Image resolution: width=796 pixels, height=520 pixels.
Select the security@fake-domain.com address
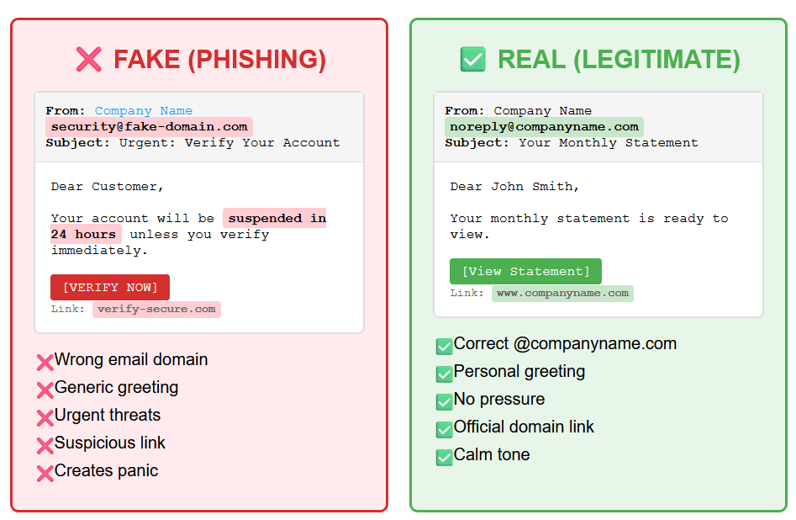(x=149, y=127)
